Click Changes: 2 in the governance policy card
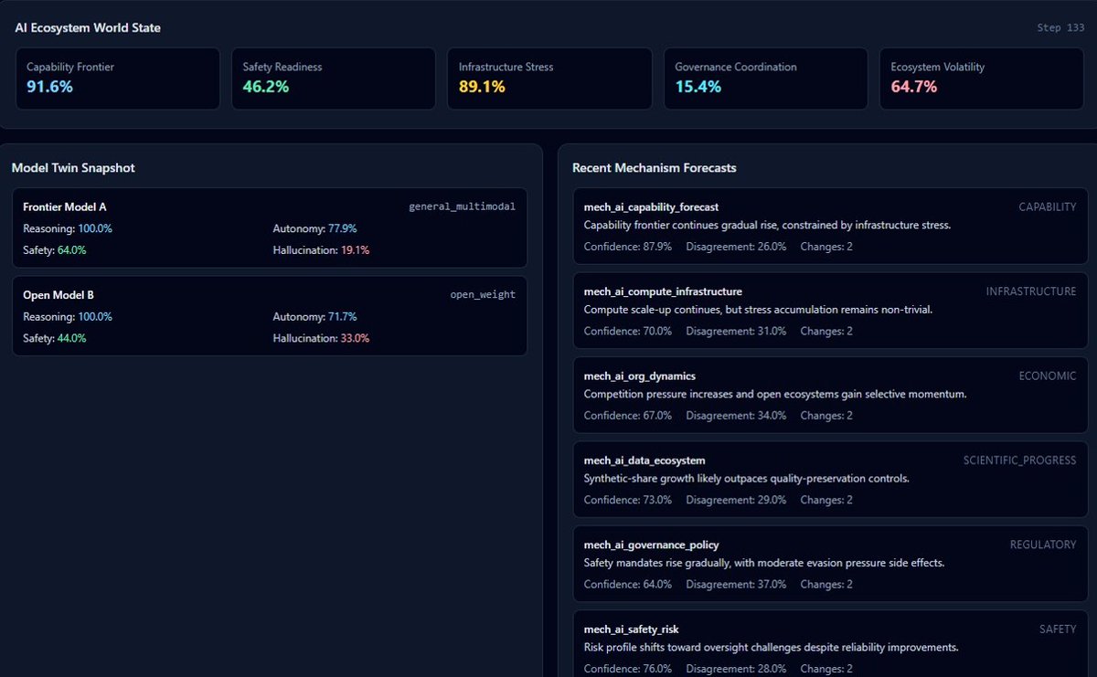This screenshot has height=677, width=1097. [826, 585]
